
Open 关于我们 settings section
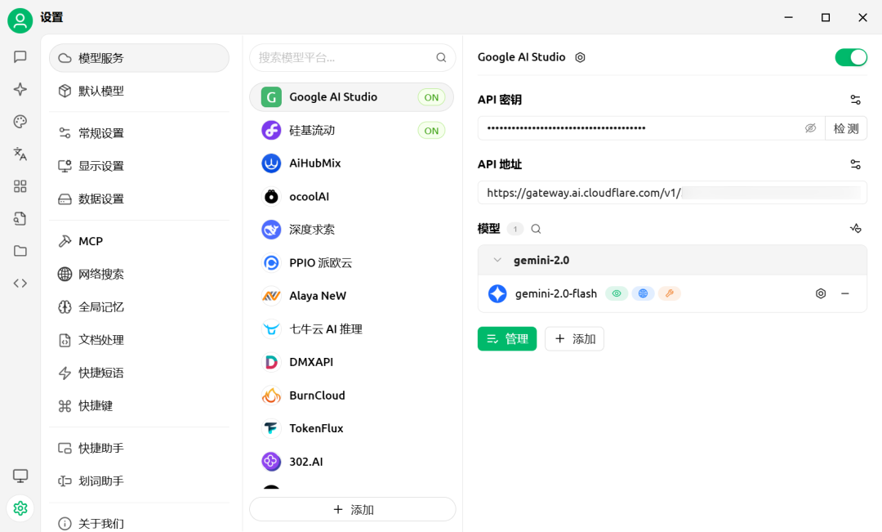click(x=139, y=523)
